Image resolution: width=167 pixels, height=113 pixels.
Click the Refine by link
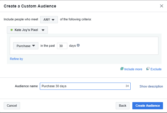coord(16,59)
